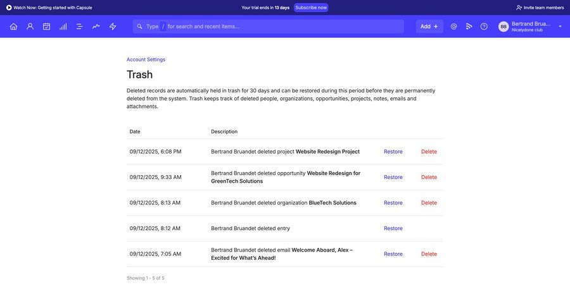570x306 pixels.
Task: Open the Home dashboard icon
Action: 13,27
